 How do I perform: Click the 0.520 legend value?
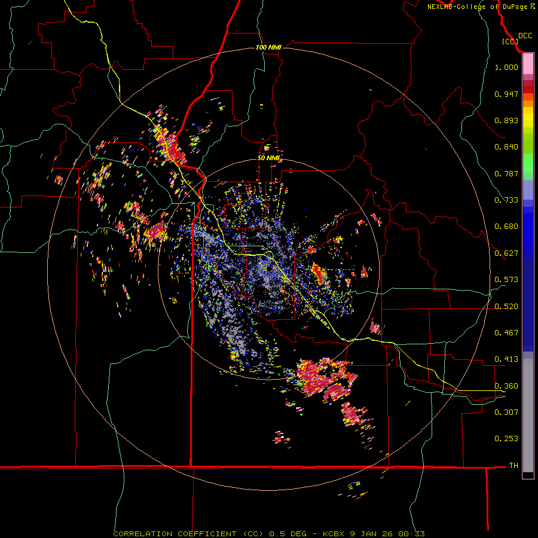(506, 307)
